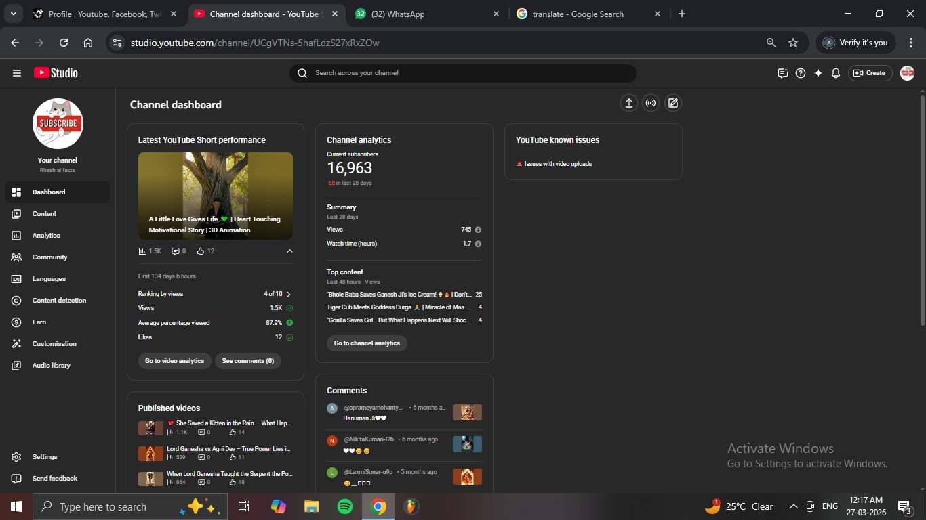Toggle the hamburger menu in Studio header
926x520 pixels.
[x=17, y=73]
